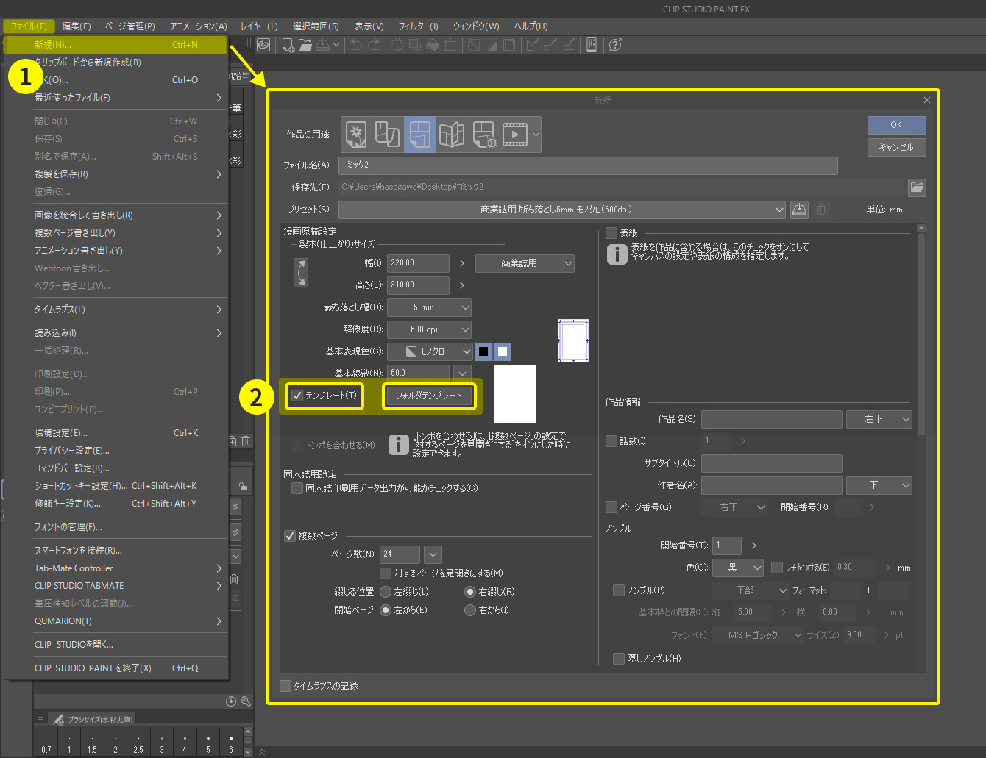The height and width of the screenshot is (758, 986).
Task: Open the 裁ち落とし幅 5 mm dropdown
Action: [429, 307]
